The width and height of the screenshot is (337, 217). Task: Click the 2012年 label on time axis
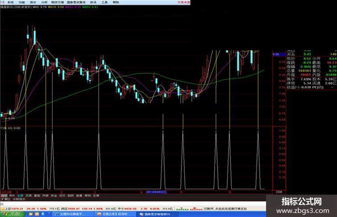tap(6, 192)
